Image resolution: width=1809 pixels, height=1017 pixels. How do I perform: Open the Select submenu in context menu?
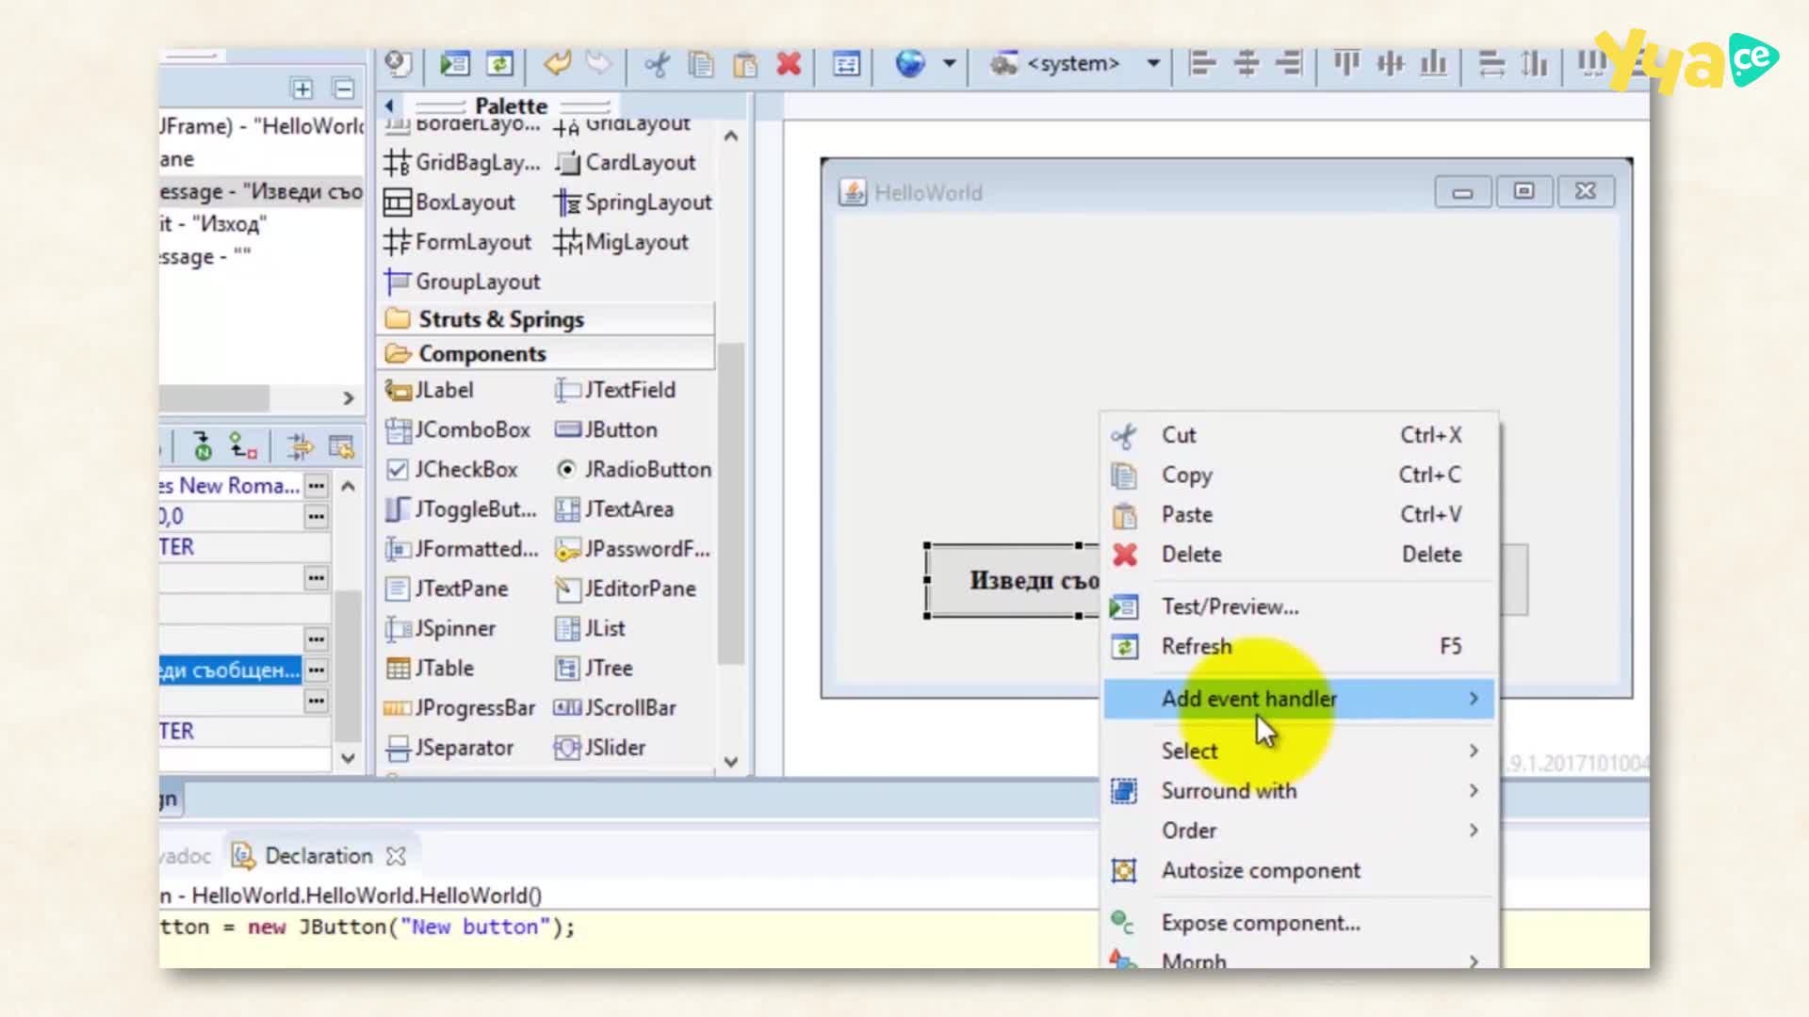(1298, 751)
